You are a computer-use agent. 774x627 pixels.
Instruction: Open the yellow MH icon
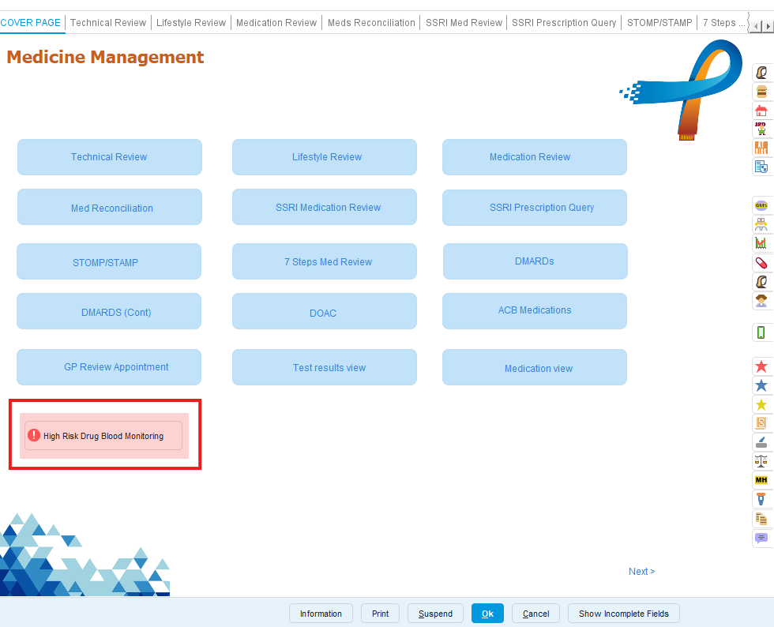(x=761, y=480)
